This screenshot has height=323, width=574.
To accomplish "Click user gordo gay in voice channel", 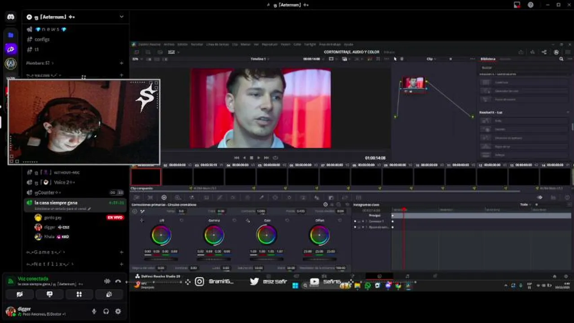I will 53,218.
